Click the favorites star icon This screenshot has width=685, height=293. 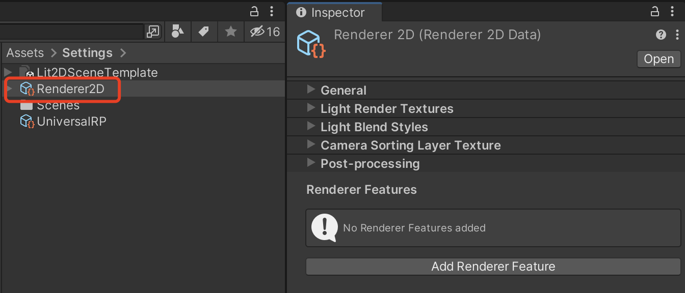[x=231, y=32]
